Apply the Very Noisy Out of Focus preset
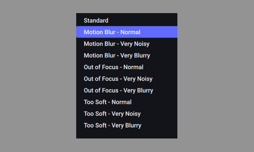Viewport: 254px width, 152px height. pos(127,79)
